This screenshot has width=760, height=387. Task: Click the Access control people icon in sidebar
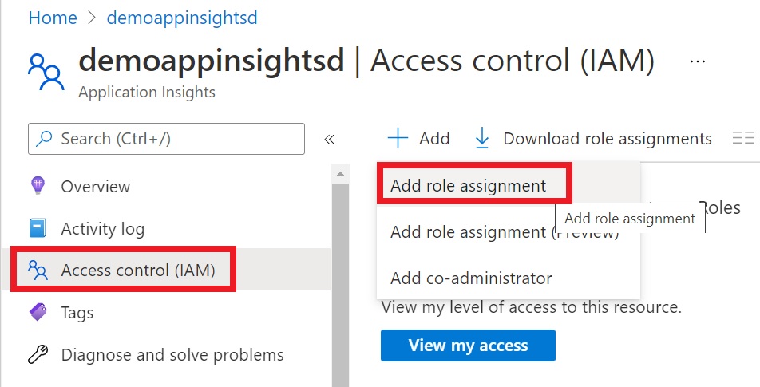[x=38, y=271]
